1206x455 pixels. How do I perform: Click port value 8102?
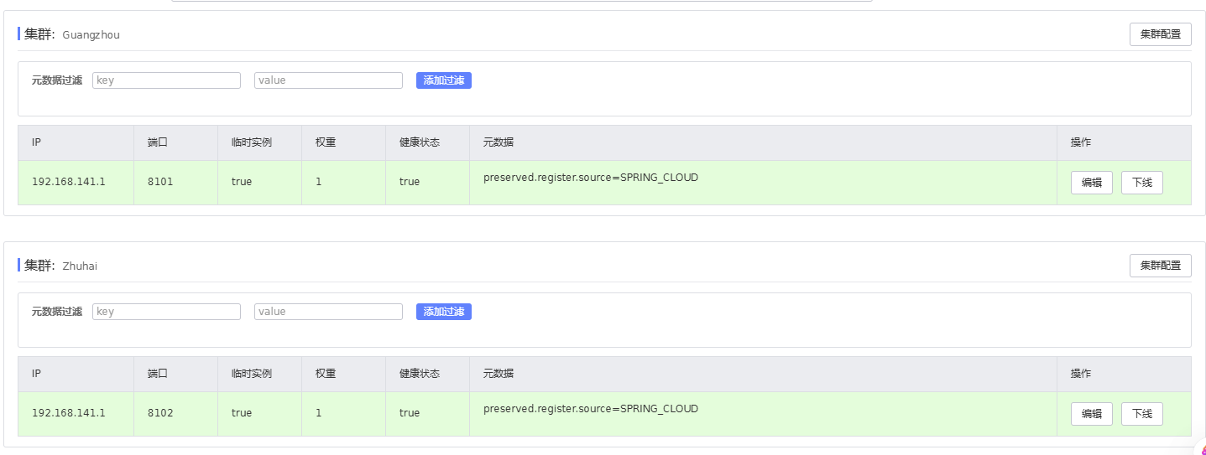coord(160,413)
